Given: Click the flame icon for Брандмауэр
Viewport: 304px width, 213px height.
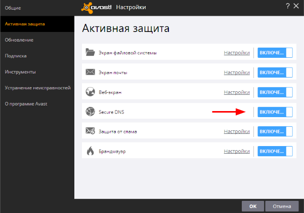Looking at the screenshot, I should [91, 151].
